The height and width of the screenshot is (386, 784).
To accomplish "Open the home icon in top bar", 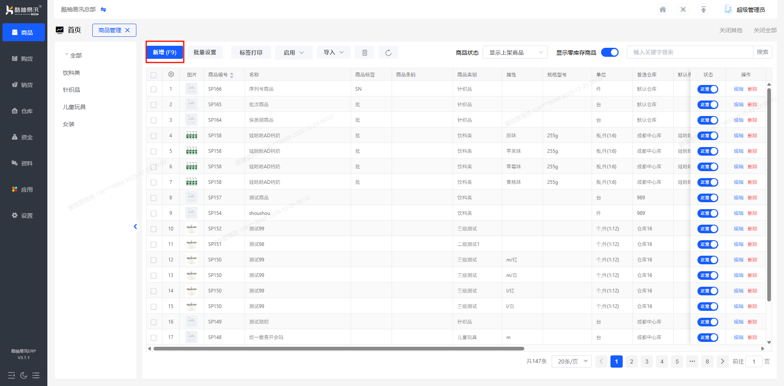I will tap(662, 9).
